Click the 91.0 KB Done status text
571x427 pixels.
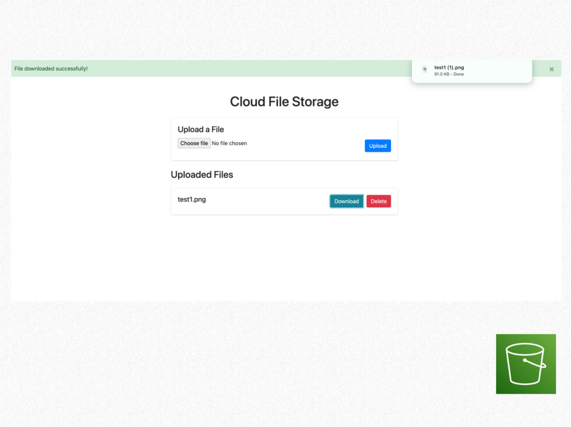(449, 74)
